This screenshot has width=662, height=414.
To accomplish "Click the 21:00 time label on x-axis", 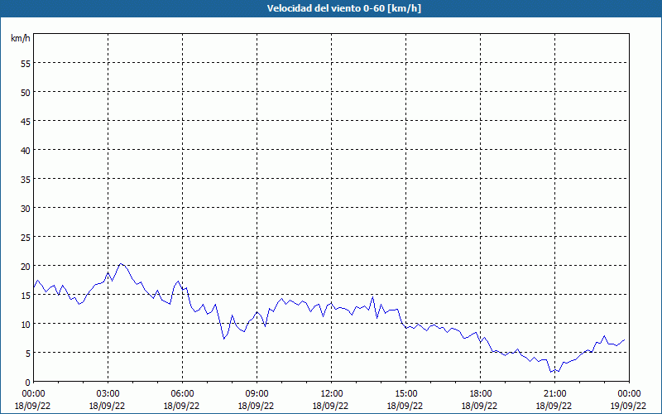I will click(x=554, y=394).
